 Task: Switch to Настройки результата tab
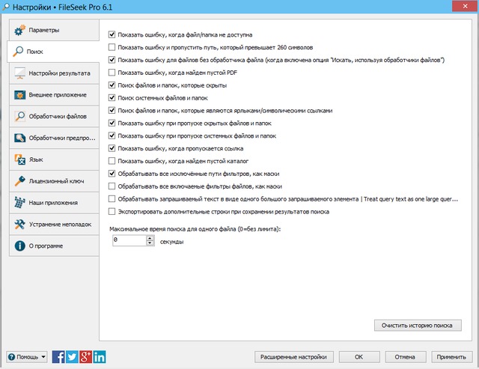(54, 73)
